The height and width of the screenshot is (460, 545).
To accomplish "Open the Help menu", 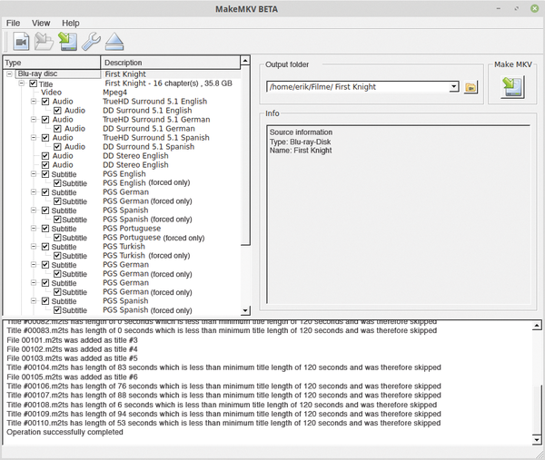I will 71,23.
